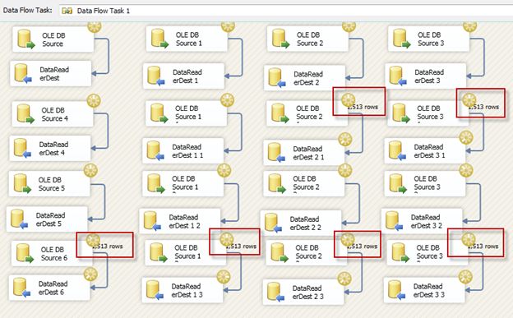Select the DataReaderDest 1 2 destination icon
This screenshot has height=318, width=513.
coord(152,221)
